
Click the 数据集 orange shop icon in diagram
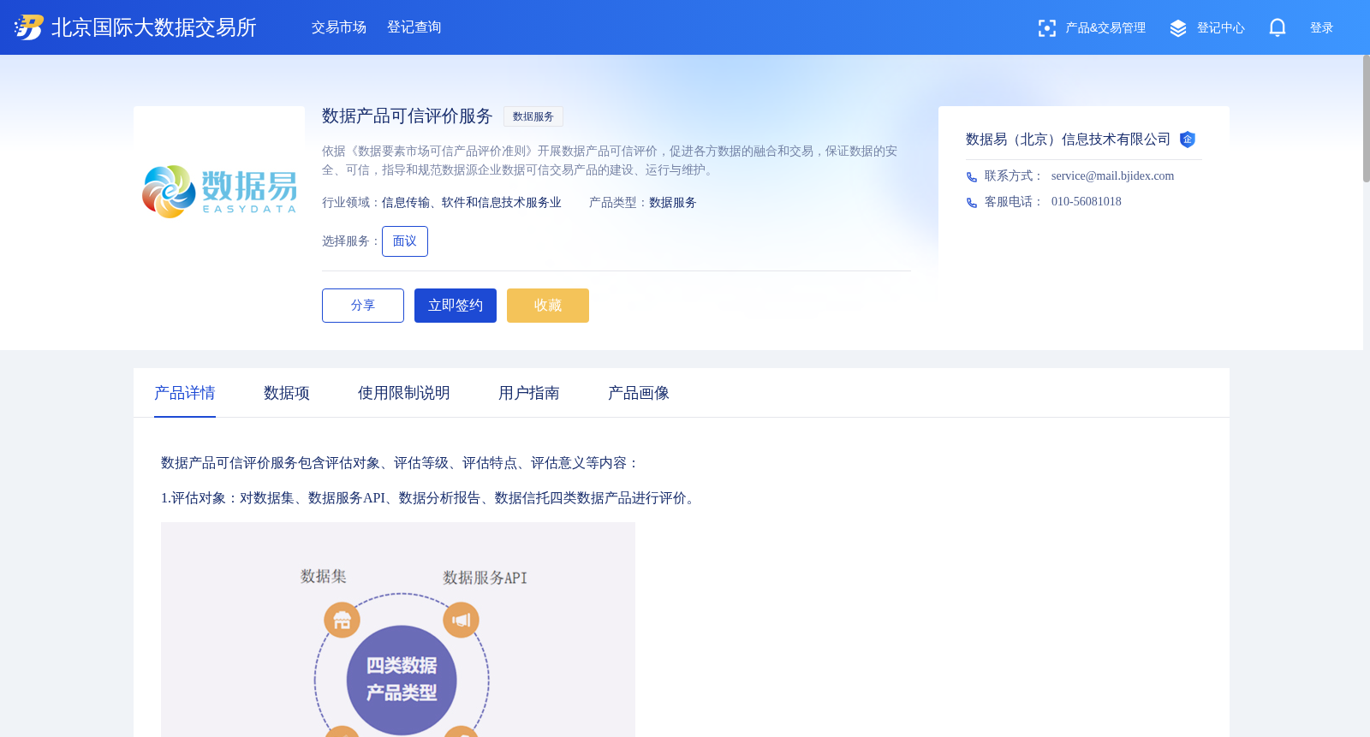pos(342,620)
